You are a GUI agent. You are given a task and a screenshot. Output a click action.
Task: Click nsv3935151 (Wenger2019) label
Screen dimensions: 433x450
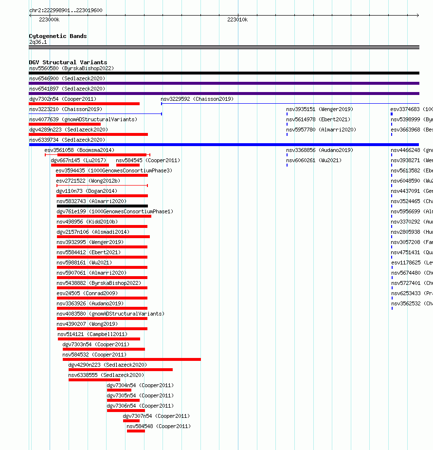click(320, 110)
